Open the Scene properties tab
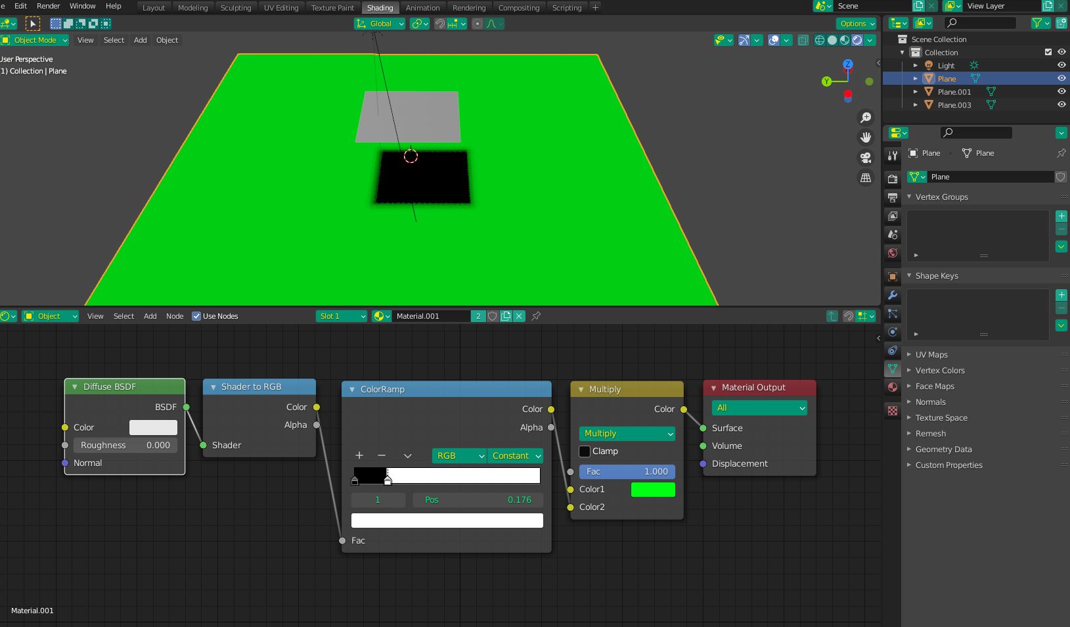The height and width of the screenshot is (627, 1070). pyautogui.click(x=892, y=234)
